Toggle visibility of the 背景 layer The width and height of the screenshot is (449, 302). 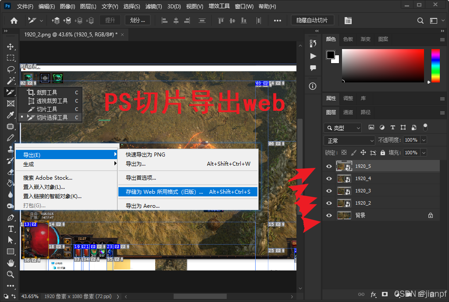click(x=329, y=216)
